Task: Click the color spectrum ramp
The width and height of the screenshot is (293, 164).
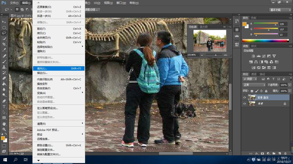Action: point(265,41)
